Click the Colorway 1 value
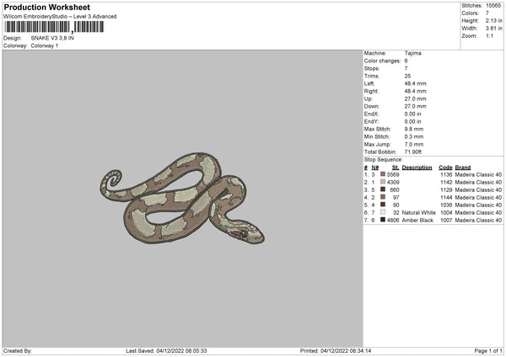Screen dimensions: 506x357 [x=45, y=45]
